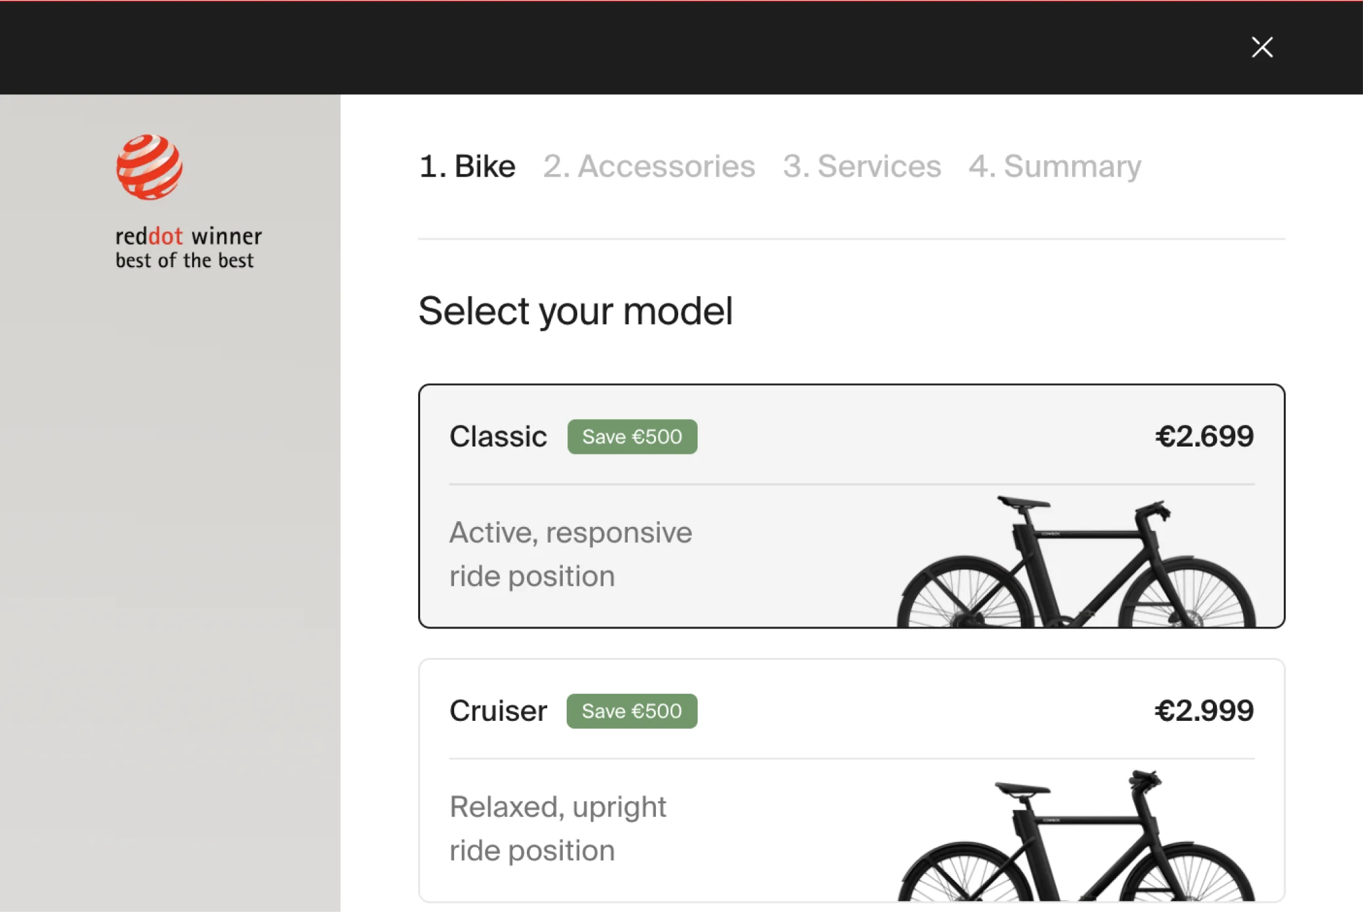1363x912 pixels.
Task: Jump to the 4. Summary step
Action: (x=1055, y=166)
